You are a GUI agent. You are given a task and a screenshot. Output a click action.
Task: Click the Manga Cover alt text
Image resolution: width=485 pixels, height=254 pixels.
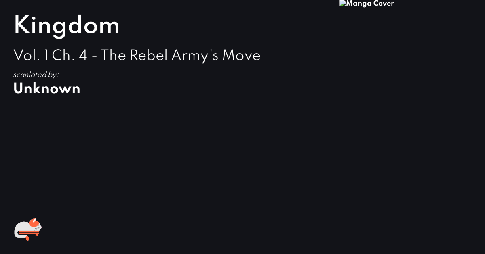pos(370,4)
